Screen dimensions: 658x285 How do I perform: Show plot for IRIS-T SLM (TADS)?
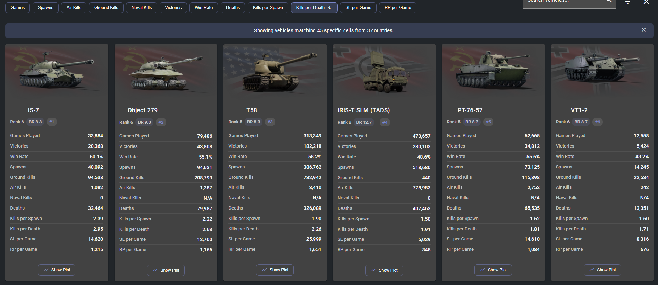(x=384, y=270)
